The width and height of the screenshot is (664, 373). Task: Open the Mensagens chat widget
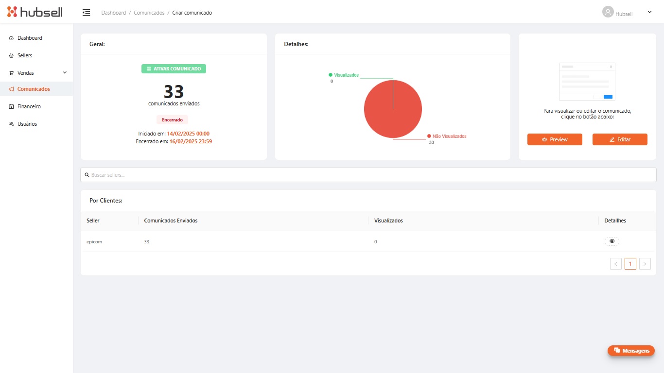tap(631, 351)
